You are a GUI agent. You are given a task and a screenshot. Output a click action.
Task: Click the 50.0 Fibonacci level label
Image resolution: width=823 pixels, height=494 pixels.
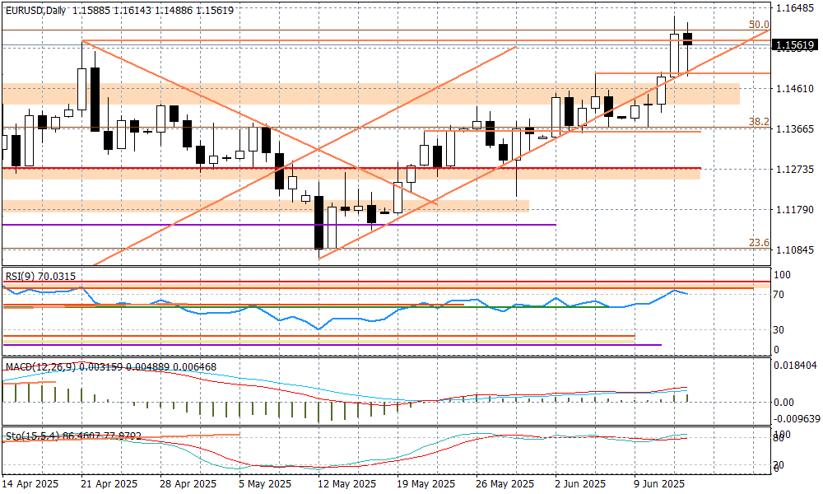pos(758,25)
